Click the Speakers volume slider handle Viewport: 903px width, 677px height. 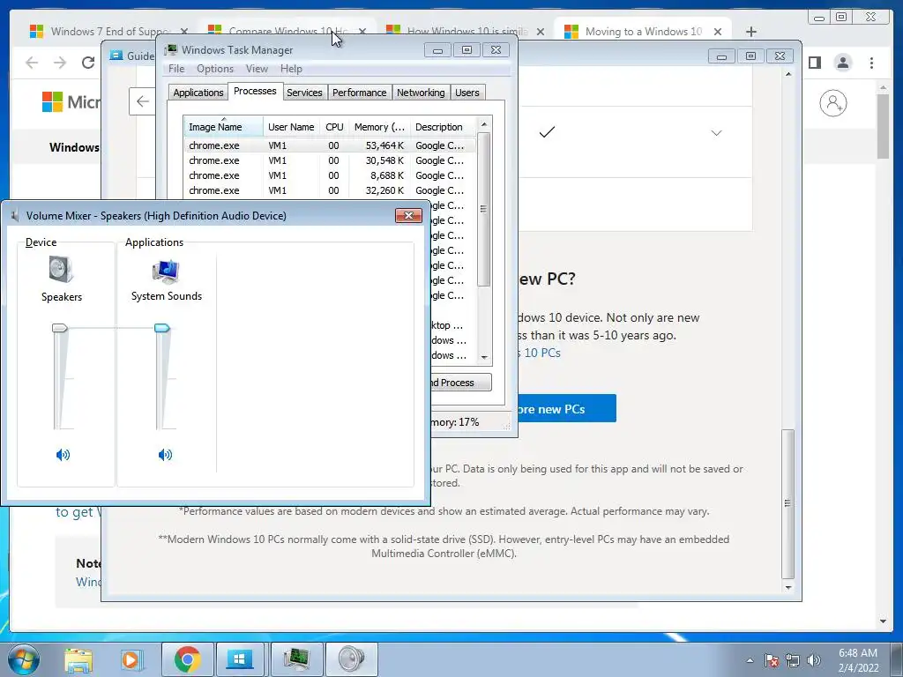pos(60,328)
